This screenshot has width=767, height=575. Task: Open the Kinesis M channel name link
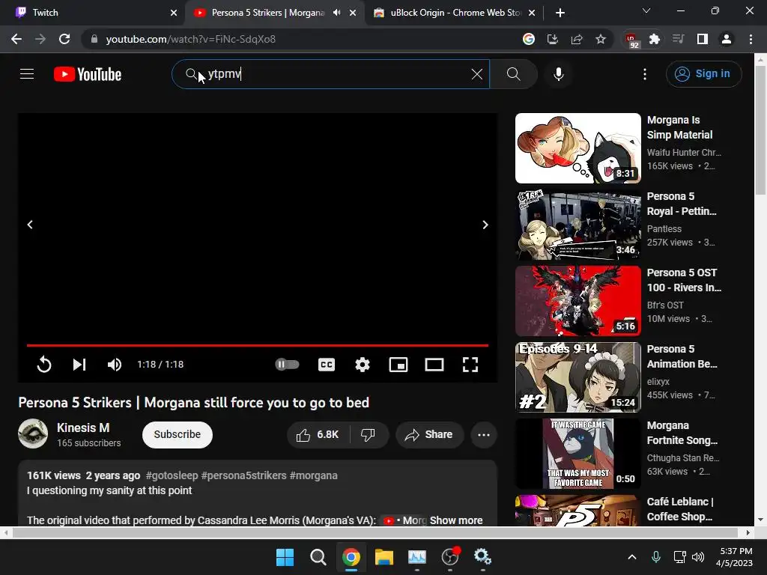point(83,428)
